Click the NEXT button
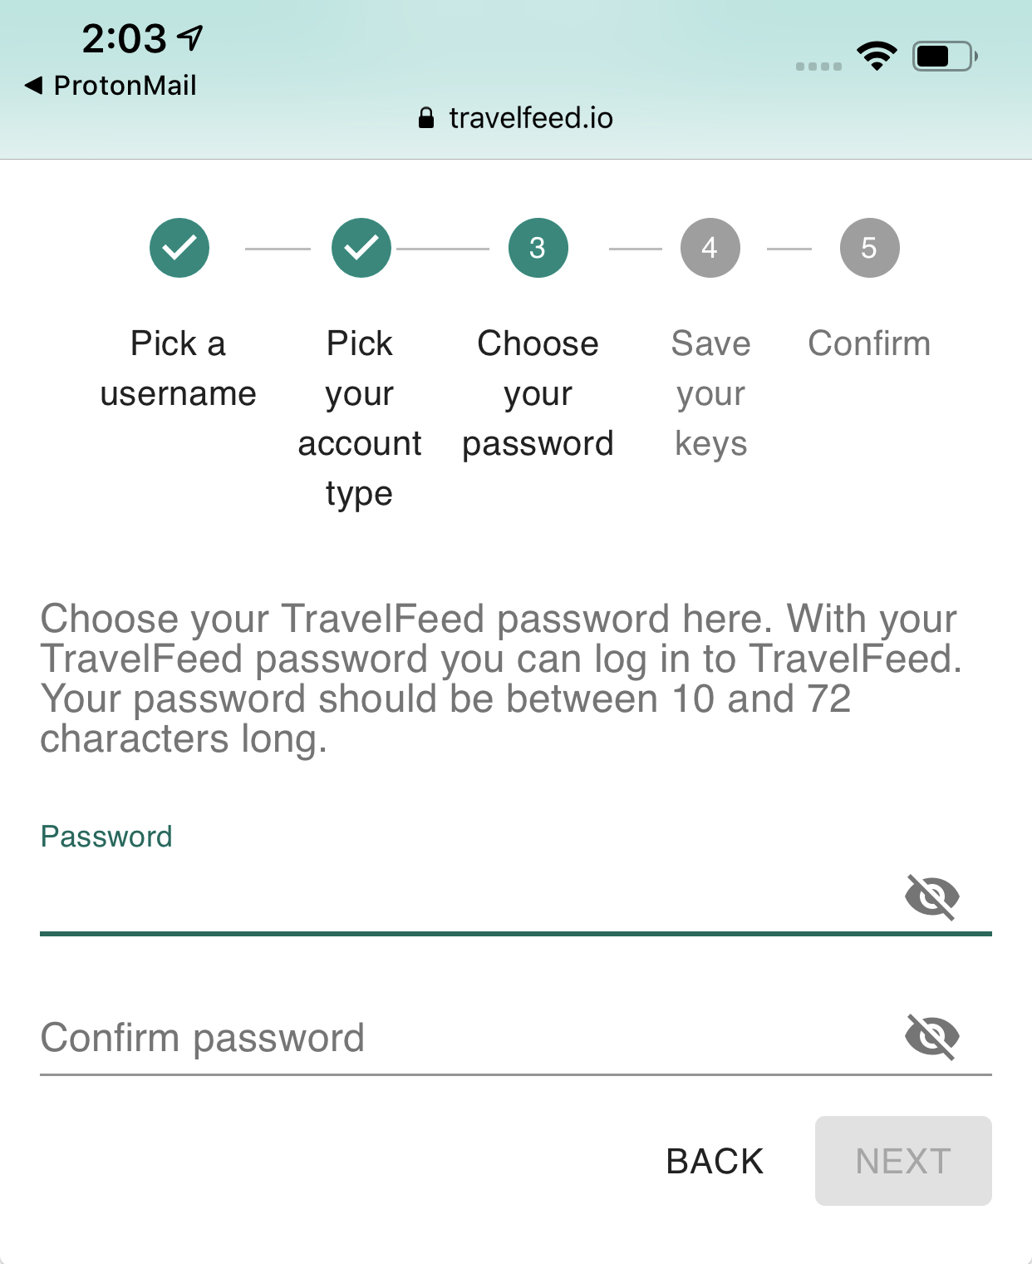 click(903, 1161)
